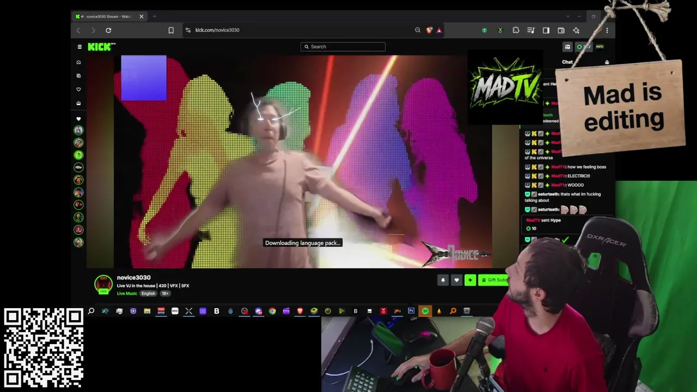Click the chat message 'WOOOO'
The image size is (697, 392).
[x=576, y=185]
